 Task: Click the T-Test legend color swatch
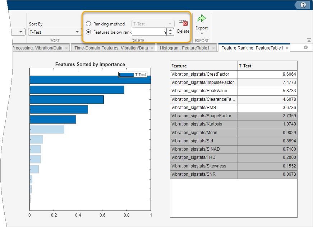pos(126,75)
